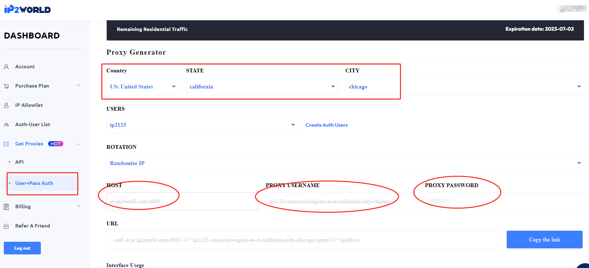
Task: Collapse the Get Proxies chevron
Action: [79, 144]
